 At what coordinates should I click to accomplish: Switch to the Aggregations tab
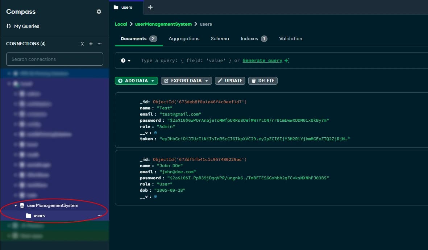(183, 38)
